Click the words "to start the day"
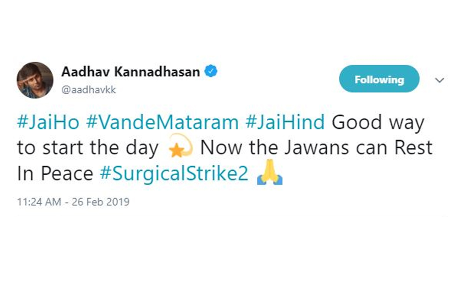The width and height of the screenshot is (454, 302). point(88,149)
